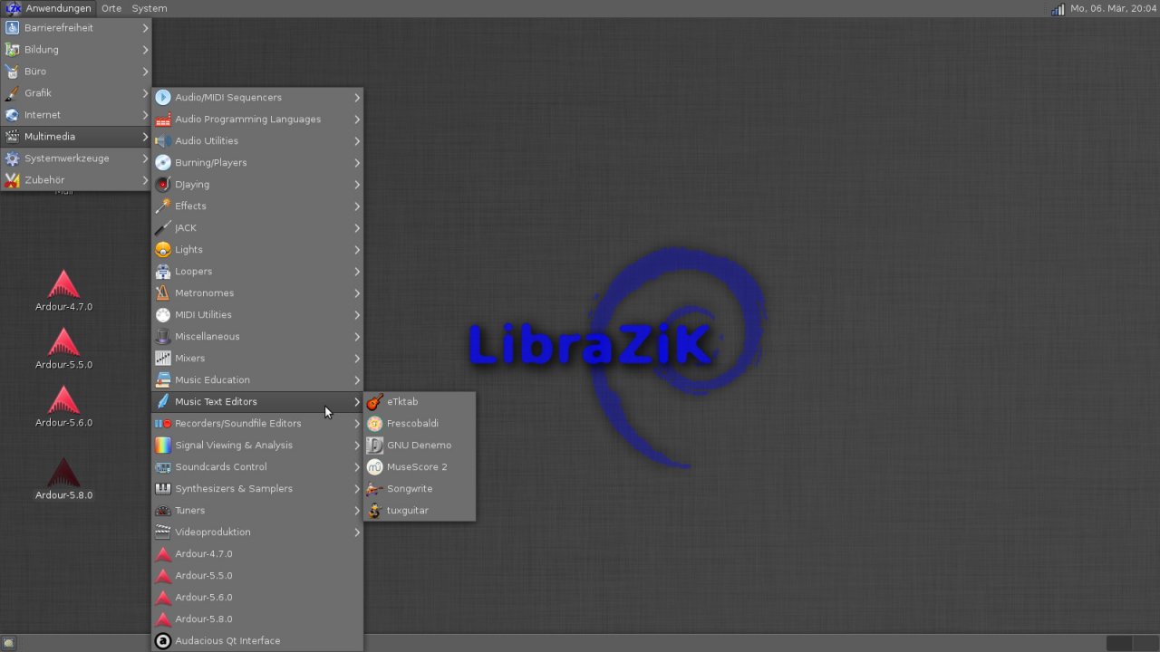The image size is (1160, 652).
Task: Open the Systemwerkzeuge category
Action: (x=76, y=158)
